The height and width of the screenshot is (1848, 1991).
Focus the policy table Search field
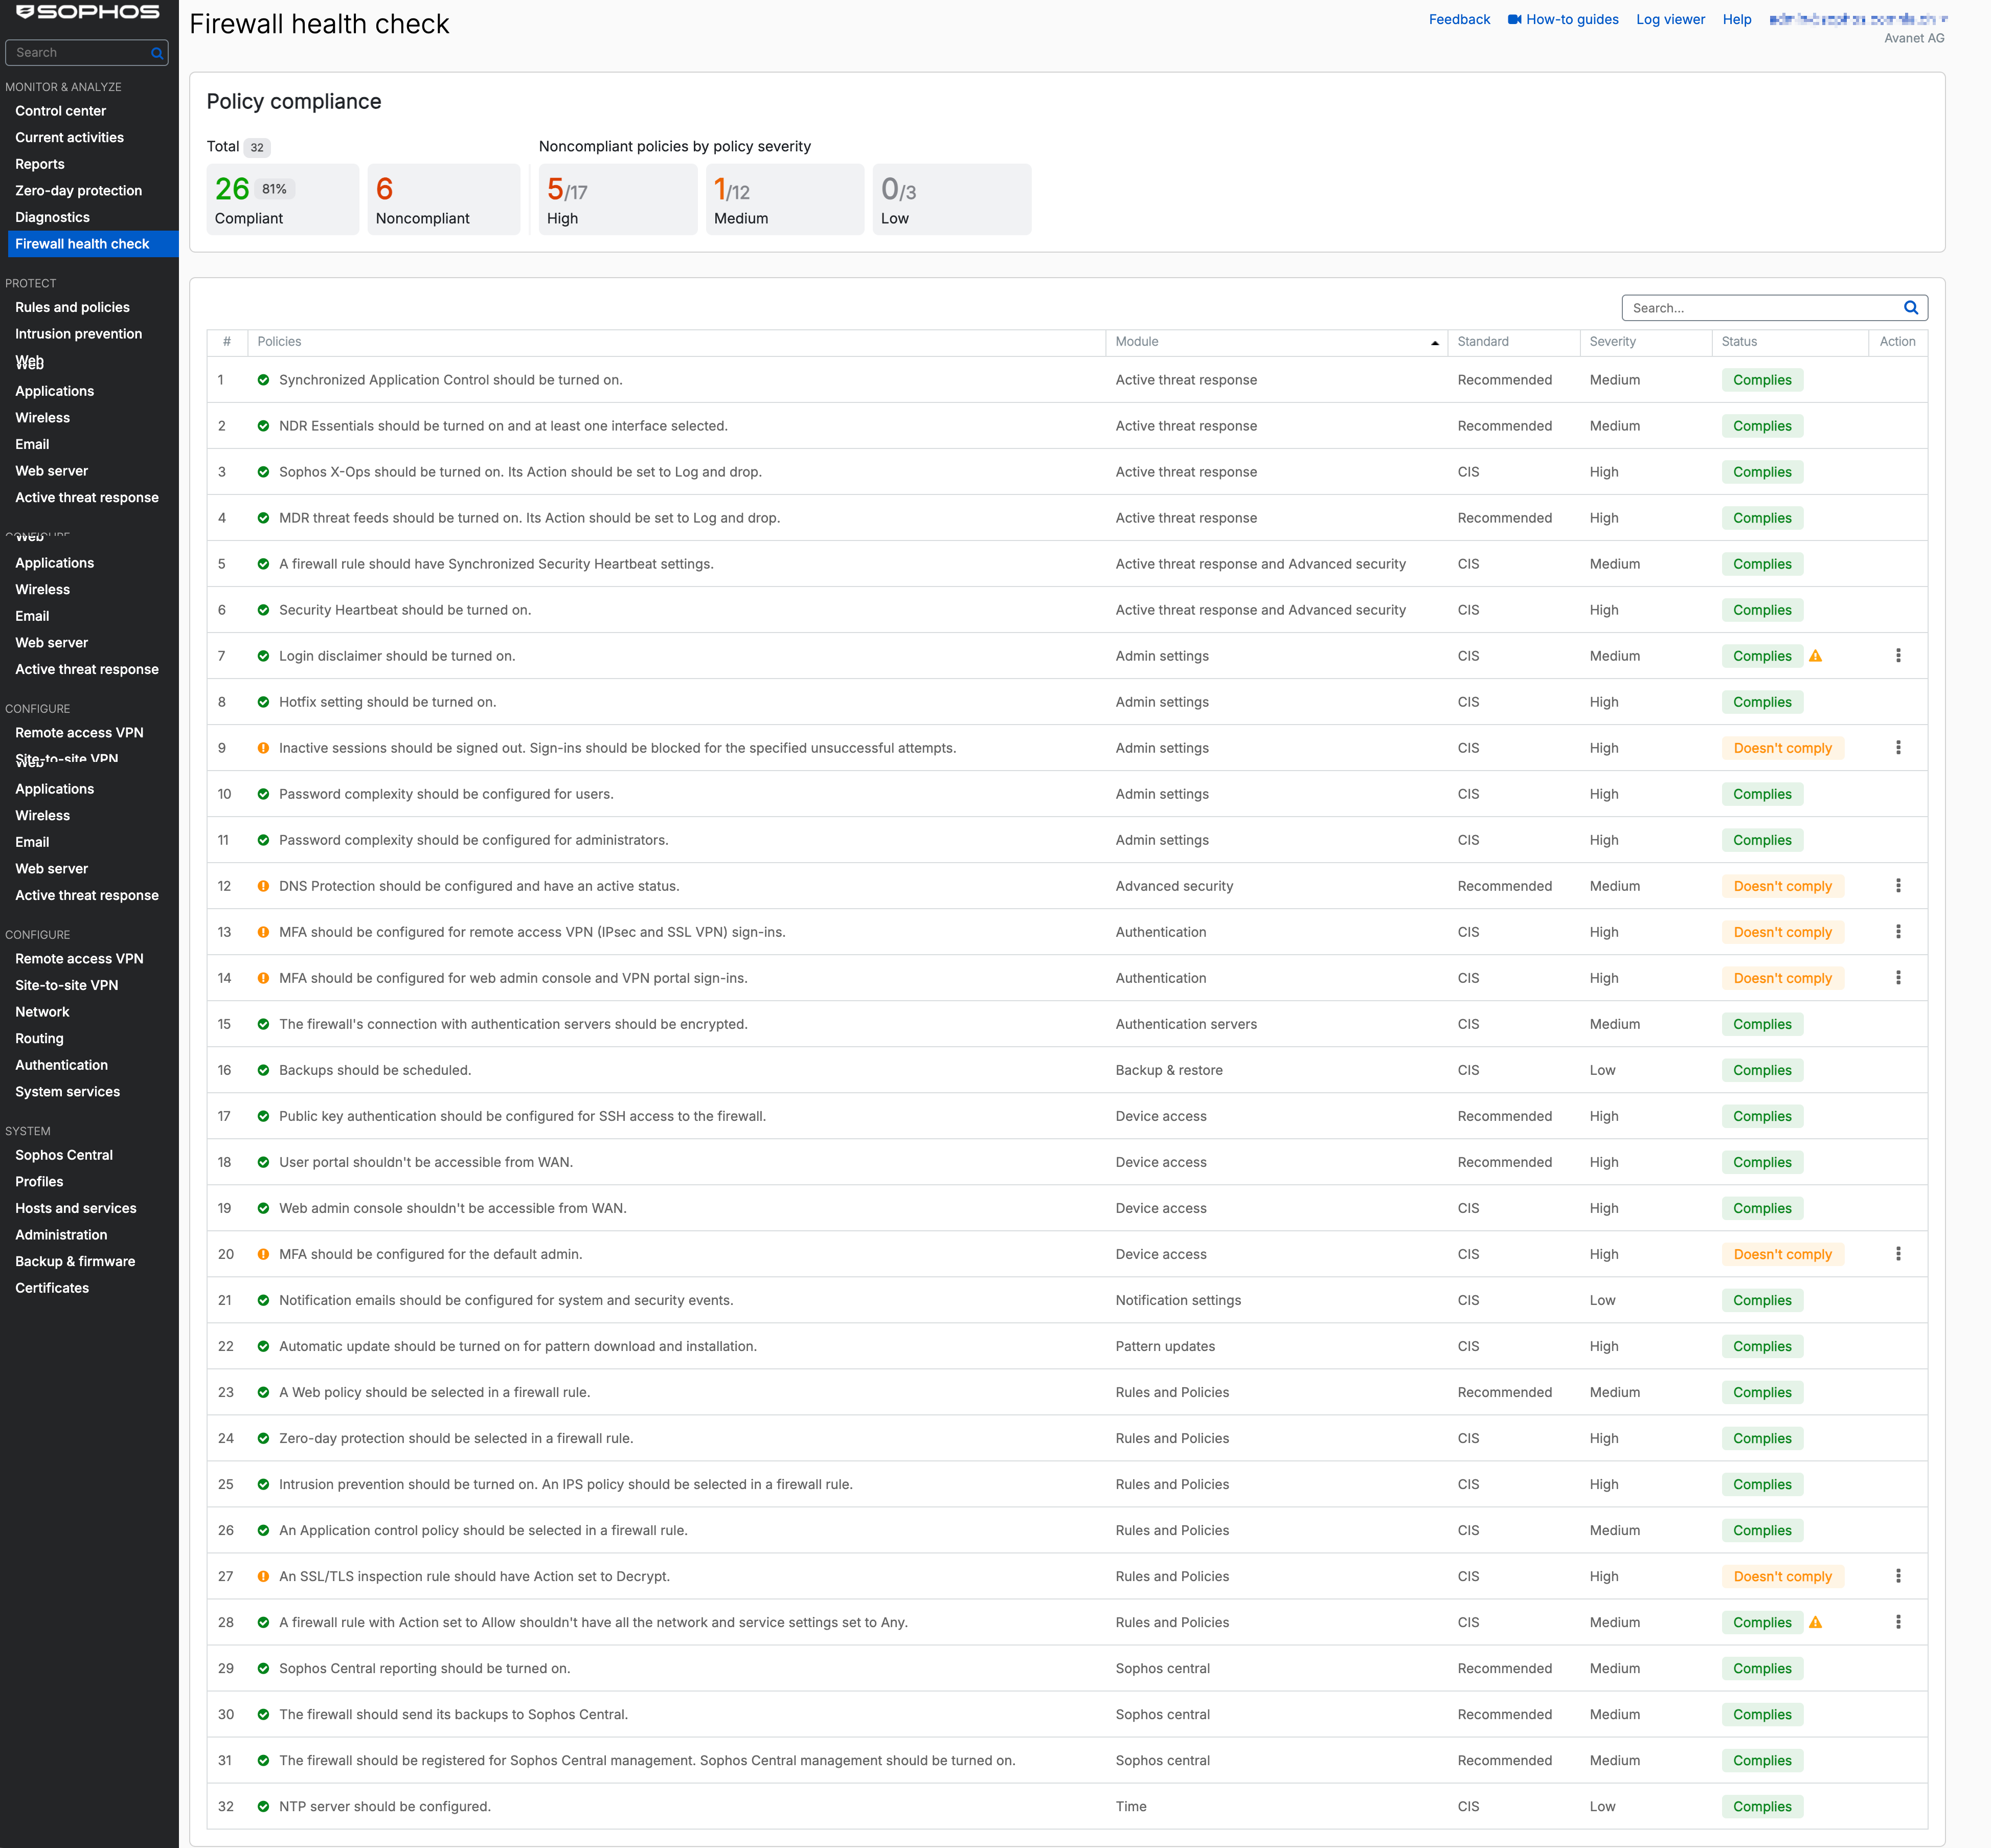[x=1760, y=308]
